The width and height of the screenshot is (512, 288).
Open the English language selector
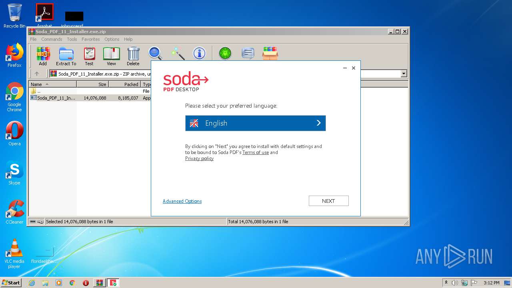pyautogui.click(x=255, y=123)
